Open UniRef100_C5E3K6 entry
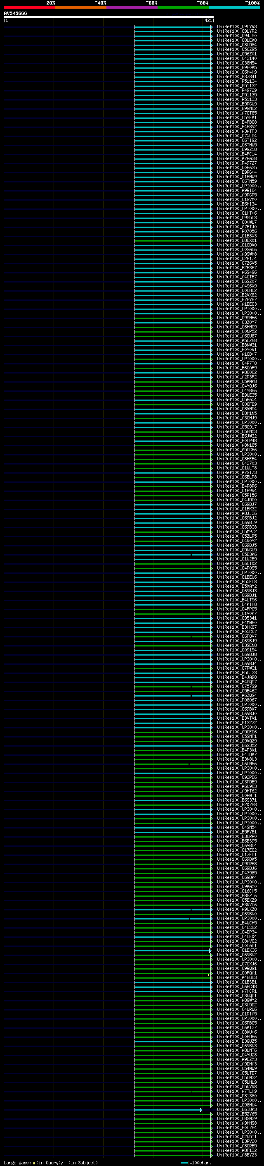This screenshot has height=1166, width=264. click(x=237, y=554)
